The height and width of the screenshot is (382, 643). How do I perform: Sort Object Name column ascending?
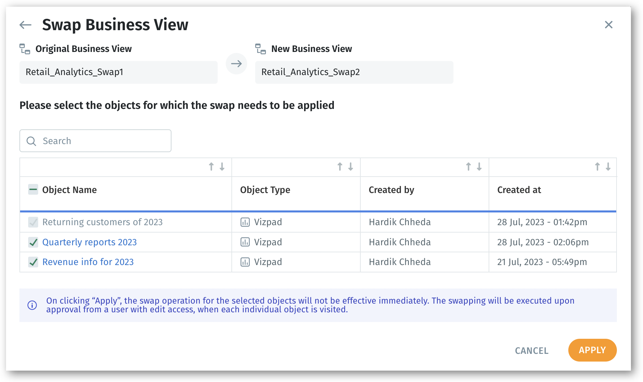pyautogui.click(x=211, y=167)
